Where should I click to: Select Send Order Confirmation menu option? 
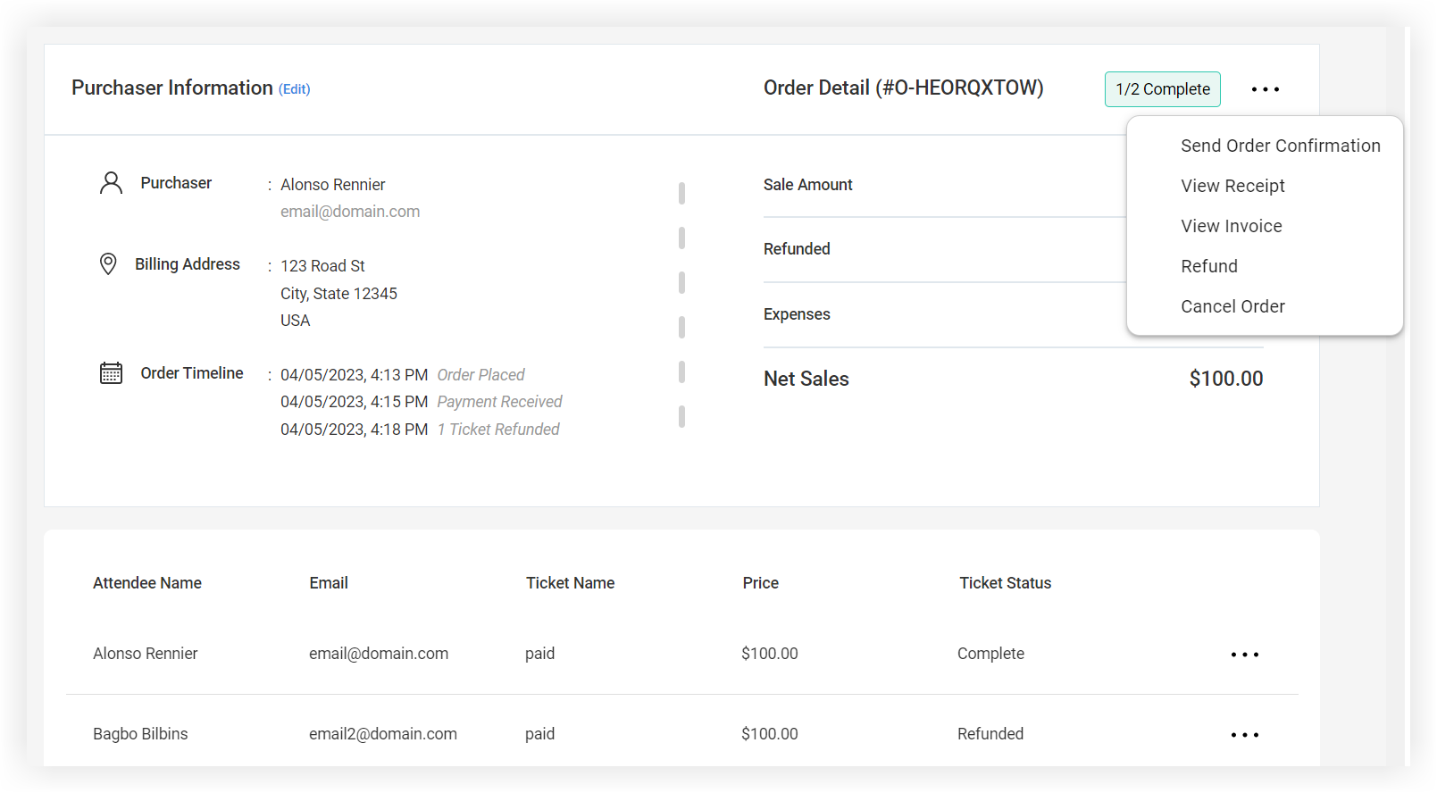point(1280,146)
